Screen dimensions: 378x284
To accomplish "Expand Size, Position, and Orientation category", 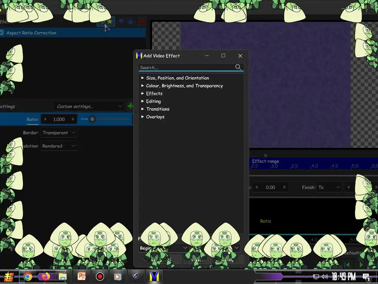I will point(142,78).
